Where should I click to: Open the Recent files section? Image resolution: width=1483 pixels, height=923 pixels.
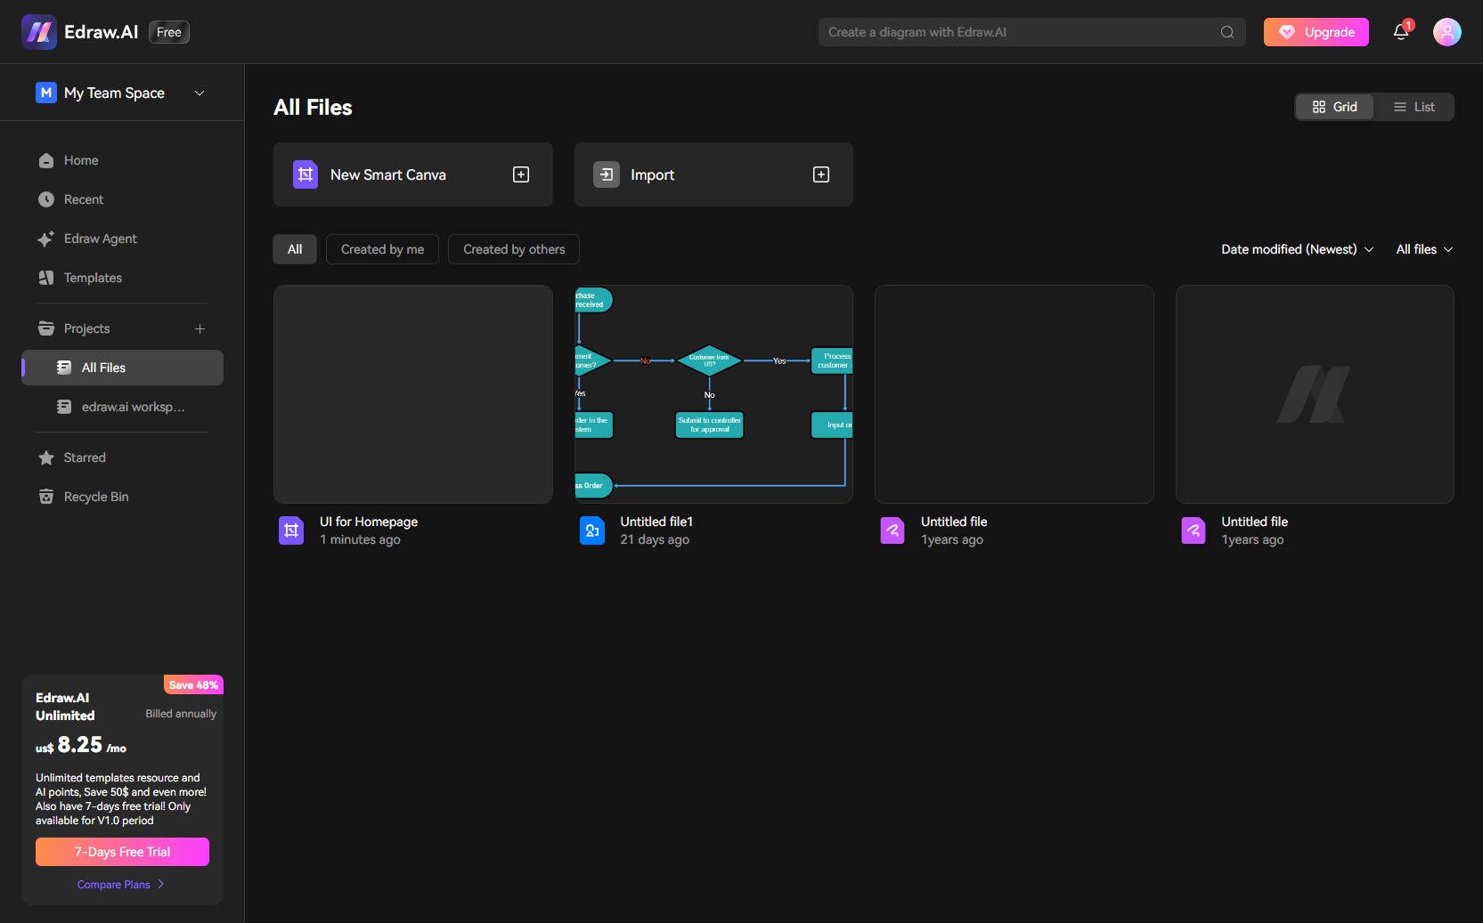(82, 199)
